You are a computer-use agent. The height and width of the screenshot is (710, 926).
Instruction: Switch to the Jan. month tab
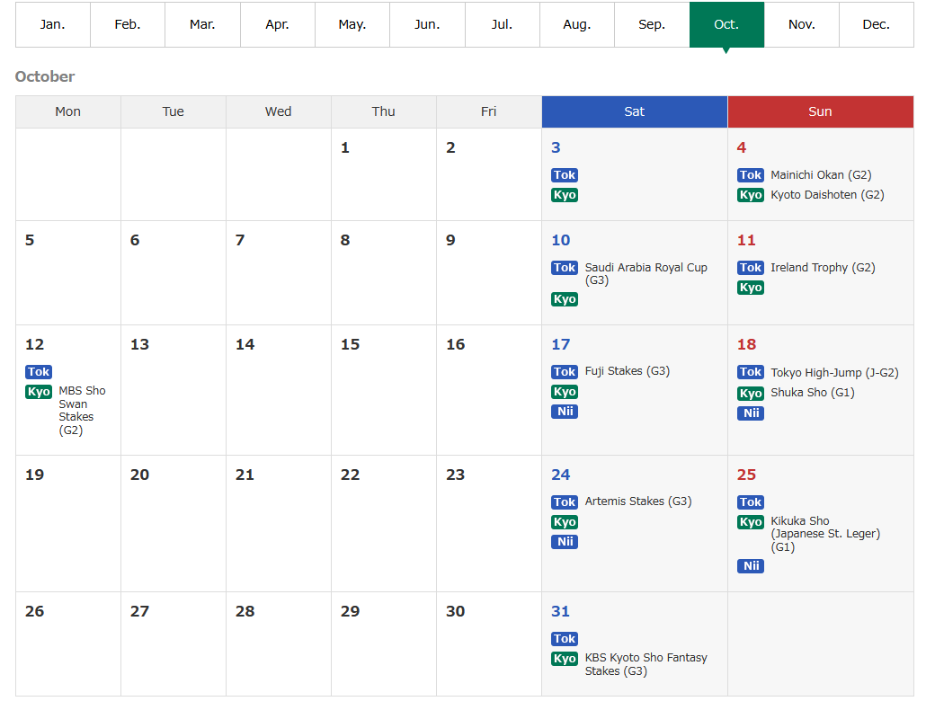point(52,24)
